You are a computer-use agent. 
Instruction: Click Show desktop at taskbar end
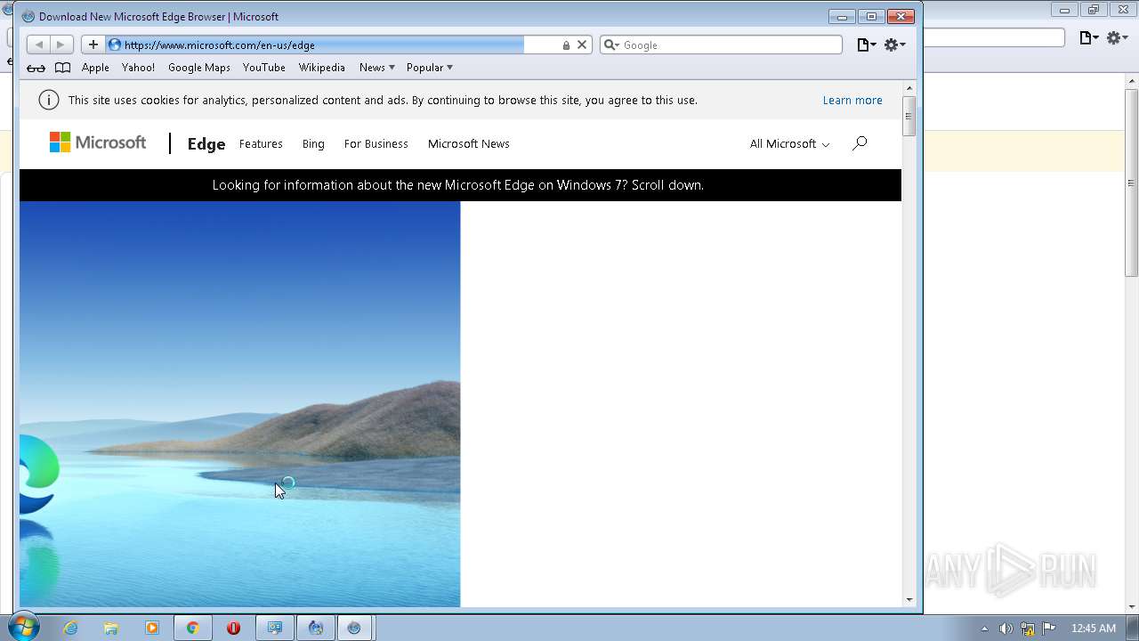coord(1133,628)
